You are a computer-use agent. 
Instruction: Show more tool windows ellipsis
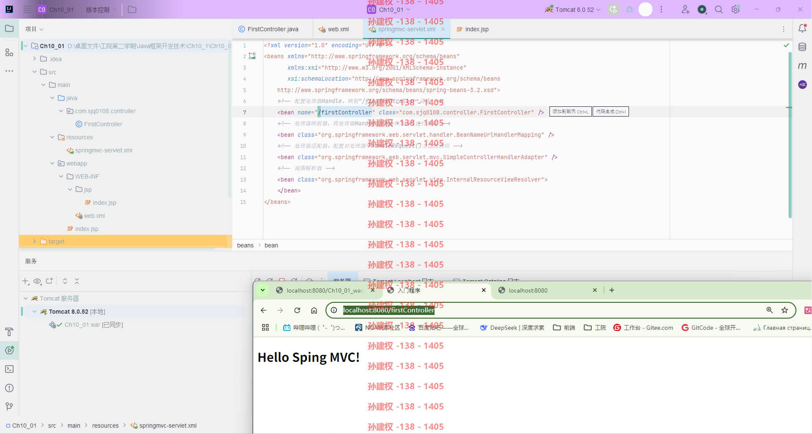coord(9,71)
